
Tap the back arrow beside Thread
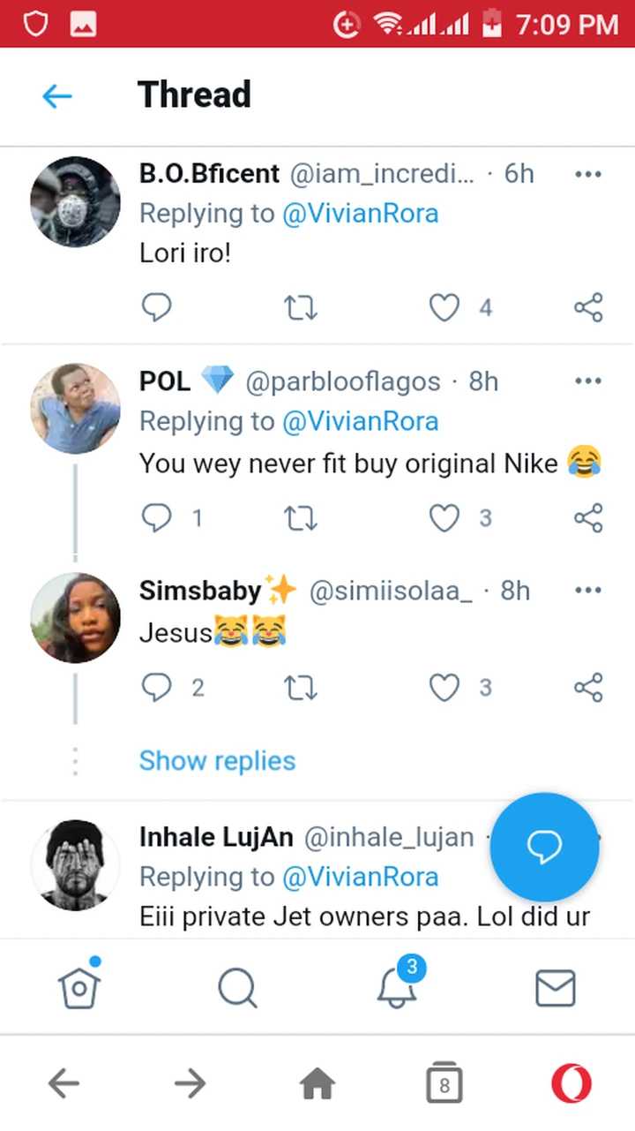point(57,95)
